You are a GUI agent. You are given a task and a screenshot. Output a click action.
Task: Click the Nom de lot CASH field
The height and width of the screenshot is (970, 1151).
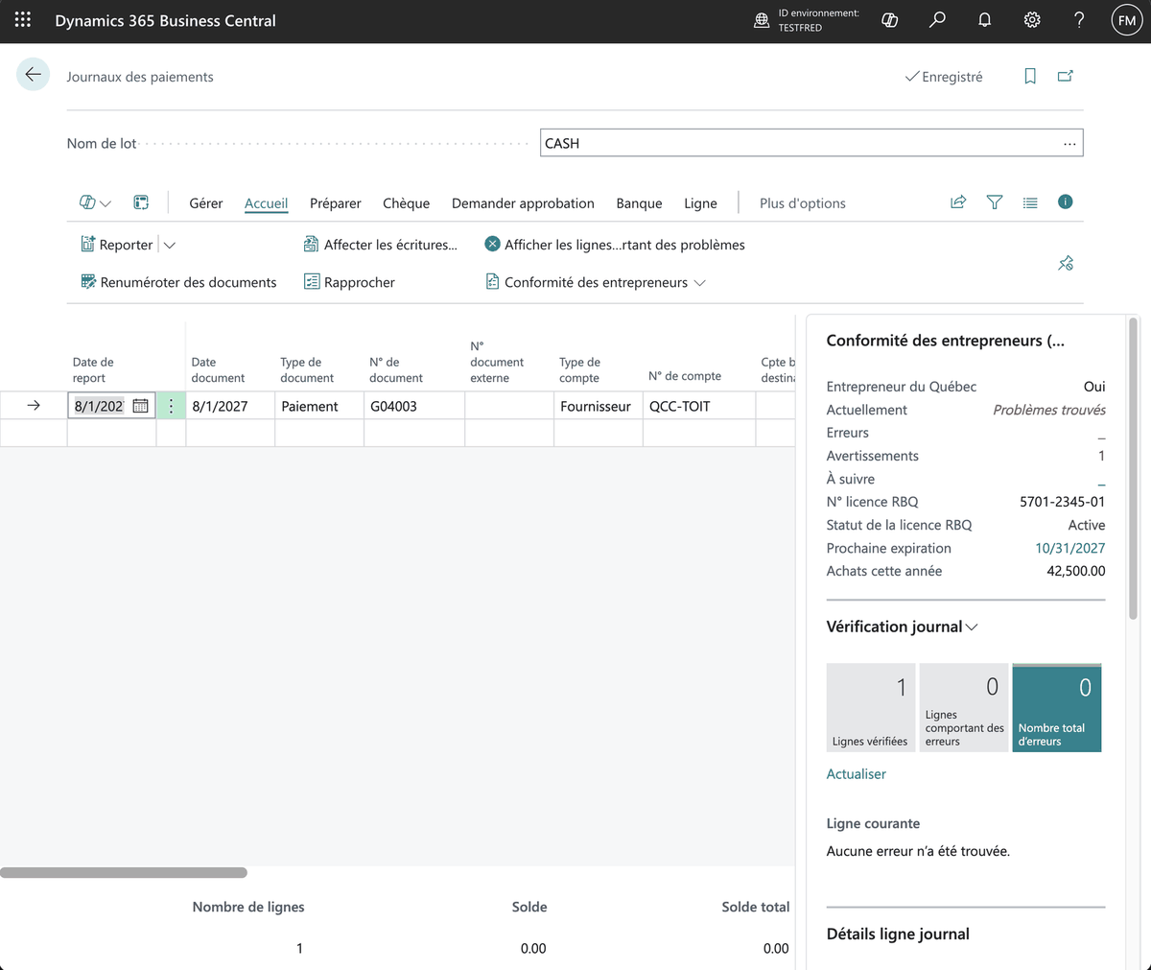811,143
